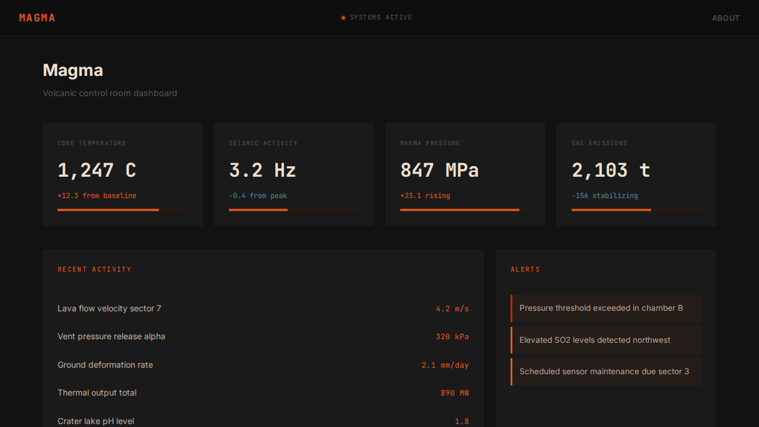The image size is (759, 427).
Task: Choose the Thermal output total row
Action: pyautogui.click(x=263, y=393)
